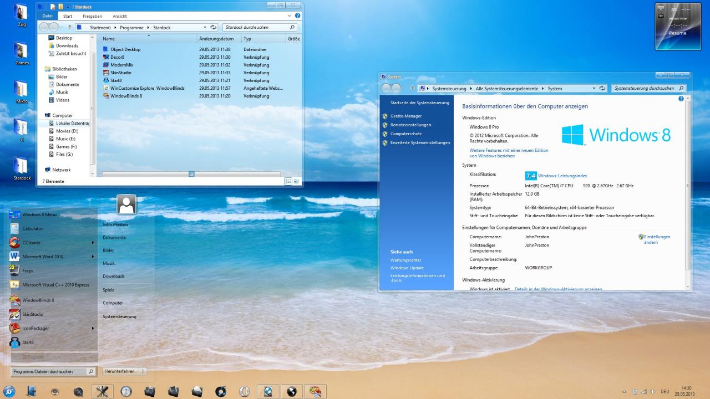This screenshot has width=710, height=399.
Task: Click the Herunterfahren button
Action: [x=119, y=371]
